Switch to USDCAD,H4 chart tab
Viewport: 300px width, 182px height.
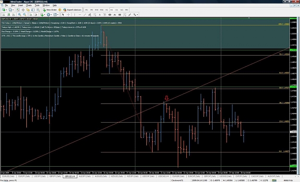click(x=164, y=176)
